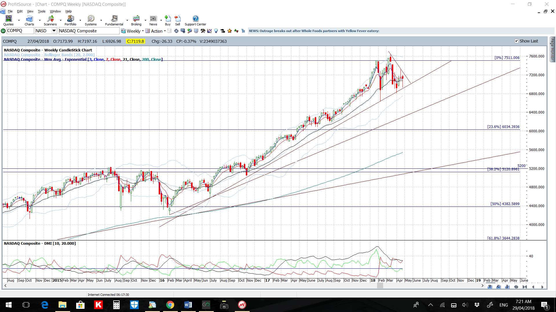Click the chart scrollbar left arrow
This screenshot has width=556, height=312.
[5, 285]
